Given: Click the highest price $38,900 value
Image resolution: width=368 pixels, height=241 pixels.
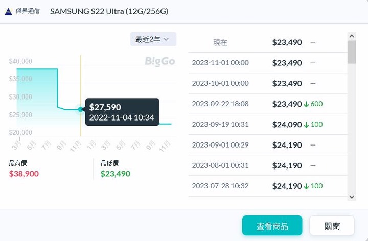Looking at the screenshot, I should [x=24, y=174].
